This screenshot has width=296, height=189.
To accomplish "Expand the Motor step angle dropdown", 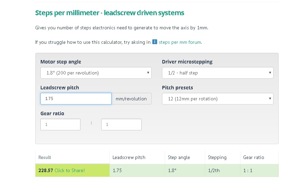I will click(96, 73).
